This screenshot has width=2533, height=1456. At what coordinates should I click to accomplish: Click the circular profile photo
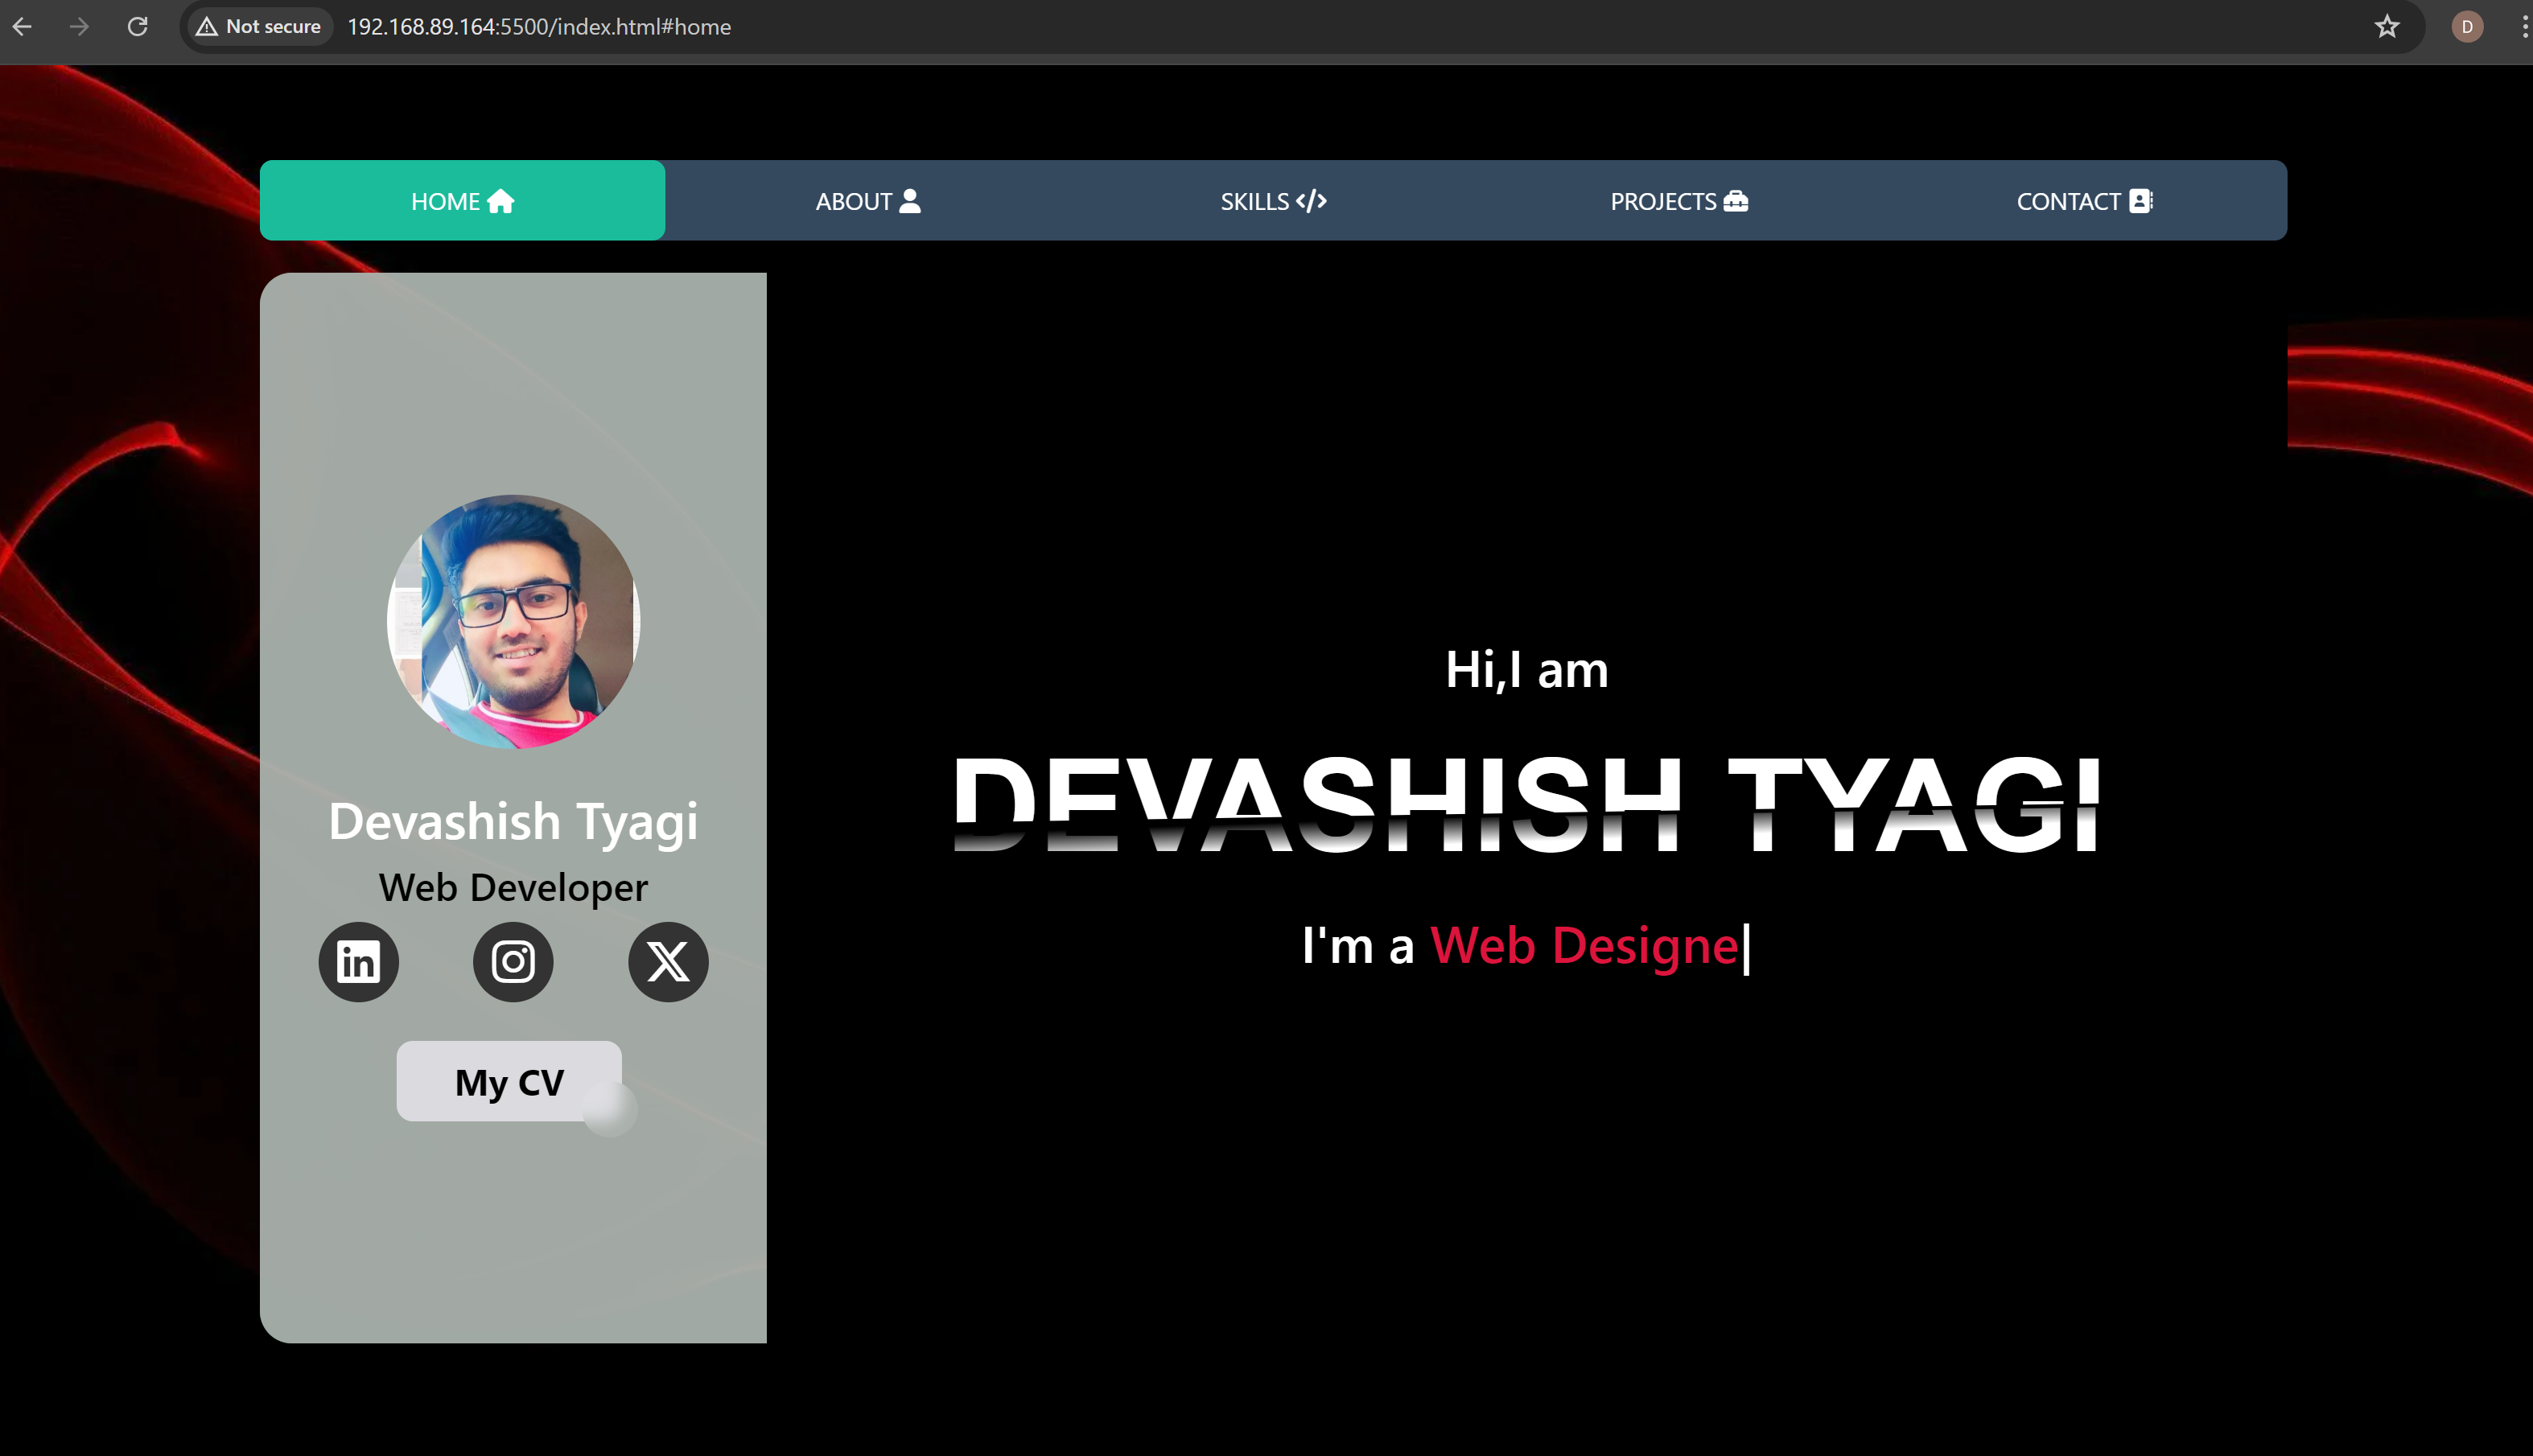tap(513, 621)
